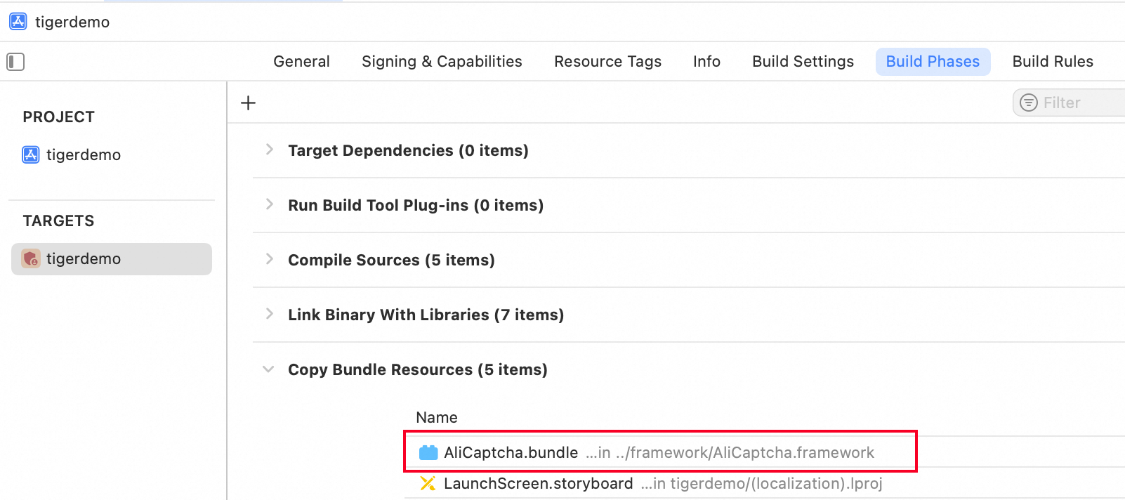Click the tigerdemo Xcode project icon in title
The height and width of the screenshot is (500, 1125).
click(x=18, y=22)
